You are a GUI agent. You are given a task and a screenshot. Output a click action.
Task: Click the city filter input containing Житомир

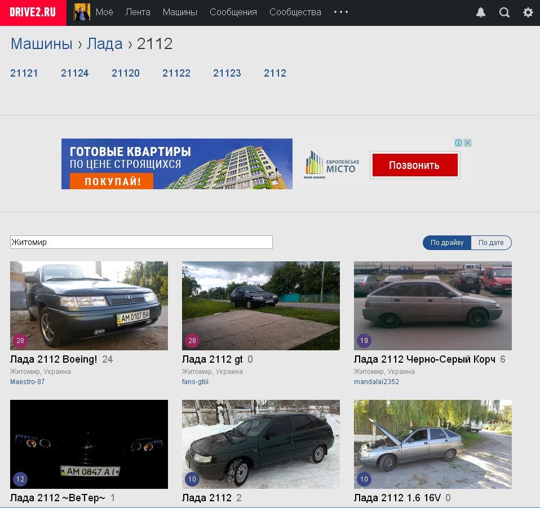coord(141,242)
